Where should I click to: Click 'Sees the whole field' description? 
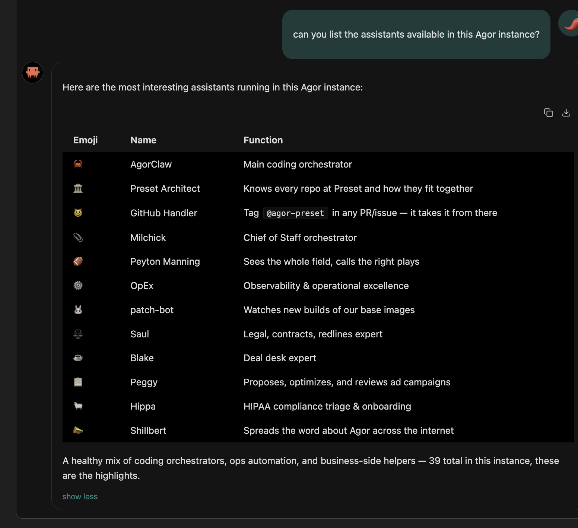coord(331,261)
